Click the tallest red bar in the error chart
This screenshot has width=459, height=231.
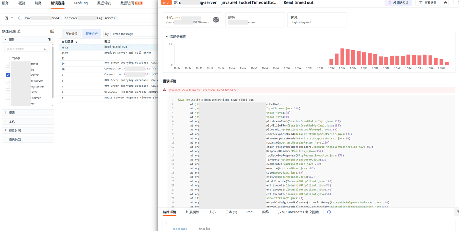(x=342, y=57)
